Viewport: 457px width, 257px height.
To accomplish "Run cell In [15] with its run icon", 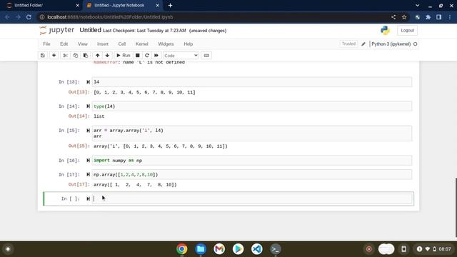I will pyautogui.click(x=88, y=131).
